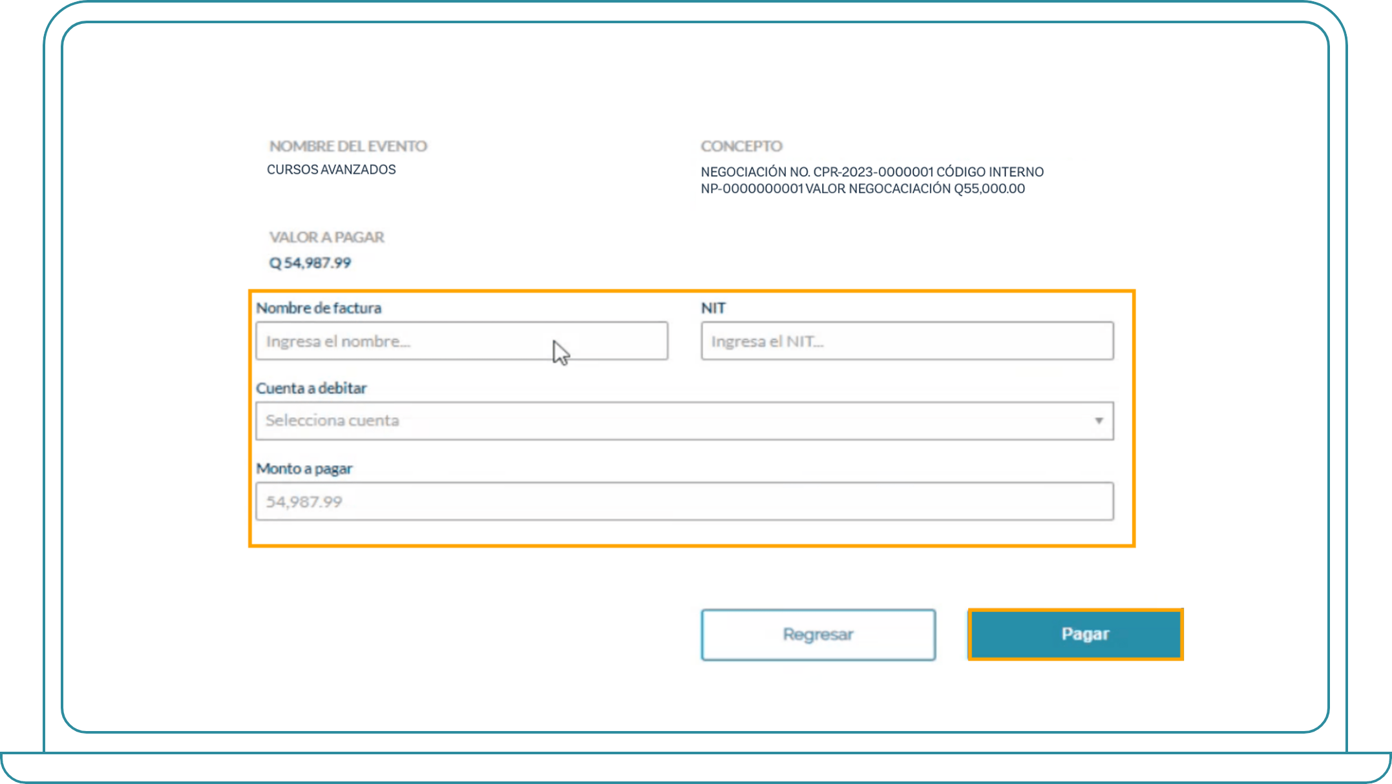The width and height of the screenshot is (1392, 784).
Task: Click the CONCEPTO heading
Action: [x=741, y=146]
